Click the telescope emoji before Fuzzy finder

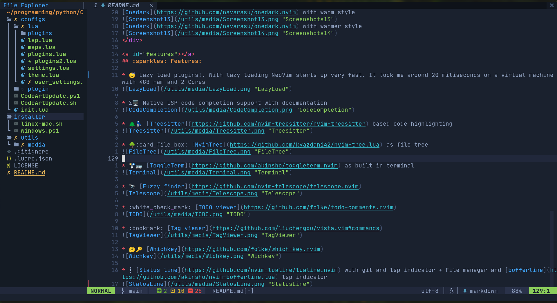click(132, 187)
